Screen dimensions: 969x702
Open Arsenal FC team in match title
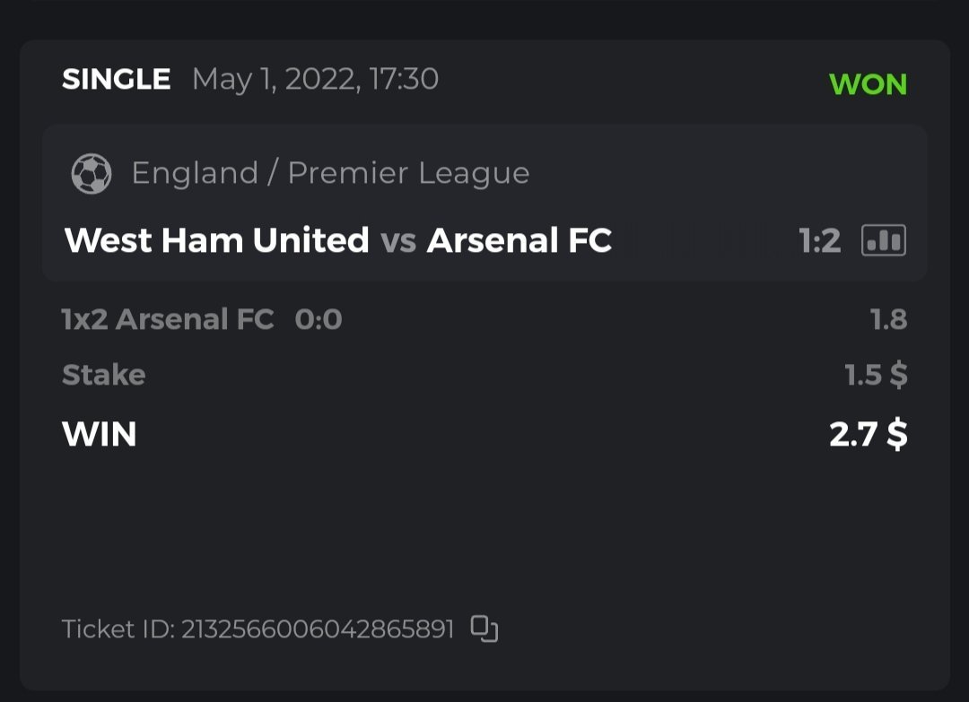click(519, 240)
